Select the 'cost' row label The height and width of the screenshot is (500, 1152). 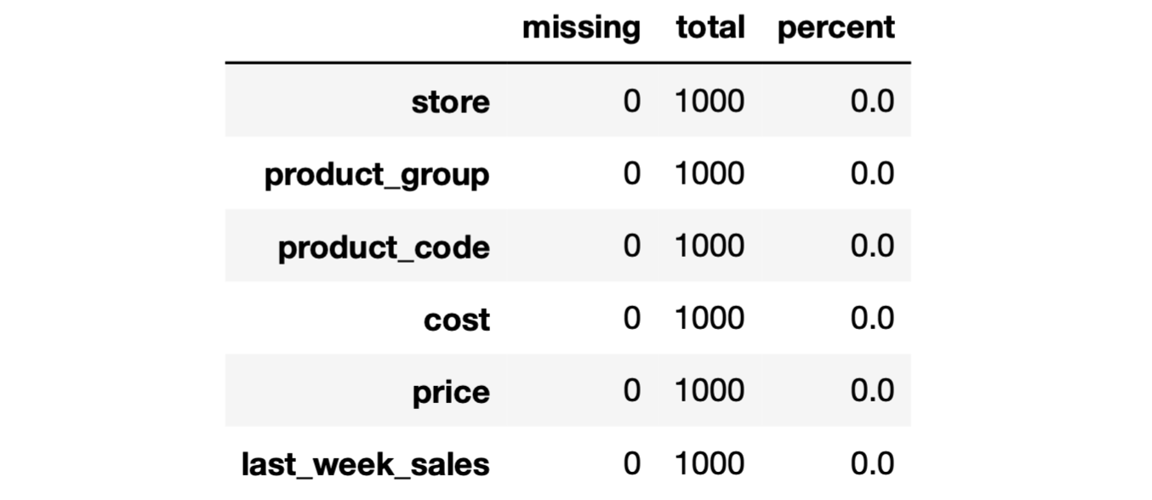click(x=457, y=320)
